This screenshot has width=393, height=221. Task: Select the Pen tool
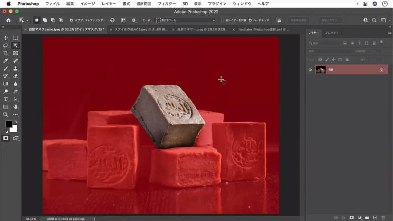16,92
